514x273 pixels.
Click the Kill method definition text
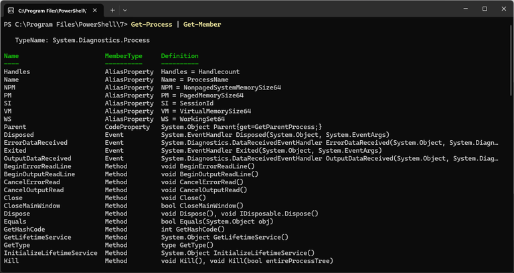247,261
